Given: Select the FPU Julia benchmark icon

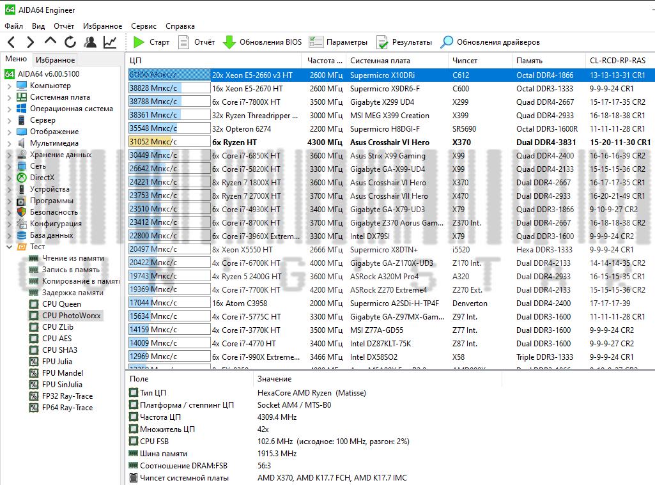Looking at the screenshot, I should 34,361.
